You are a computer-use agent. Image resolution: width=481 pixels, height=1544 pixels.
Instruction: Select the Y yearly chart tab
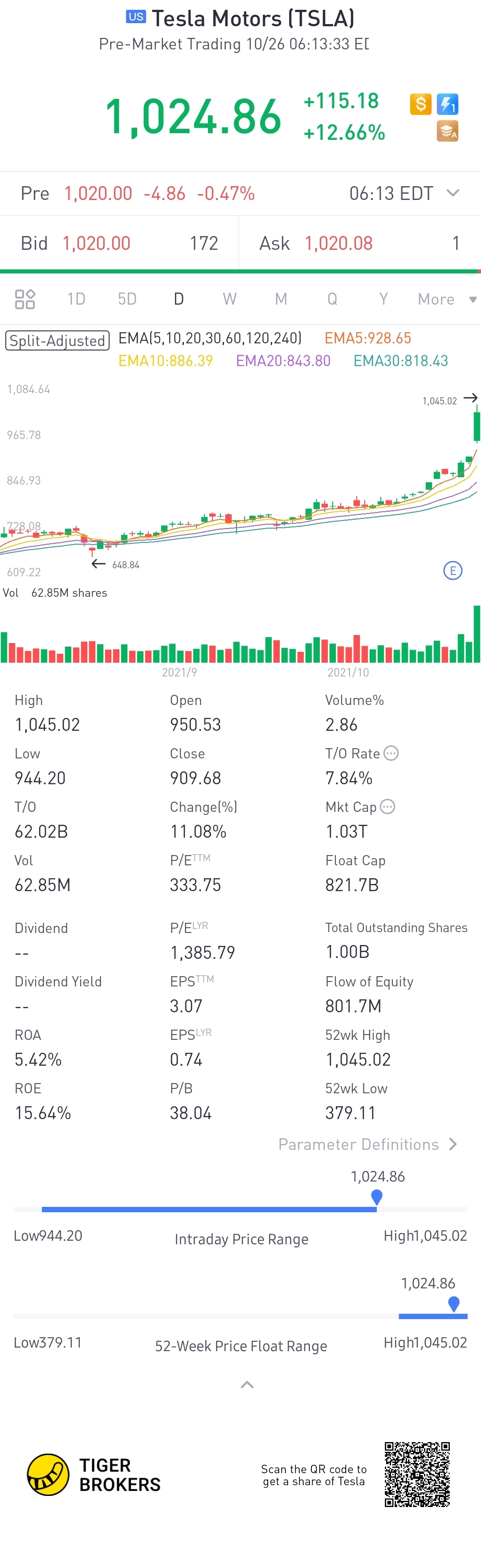click(x=383, y=299)
